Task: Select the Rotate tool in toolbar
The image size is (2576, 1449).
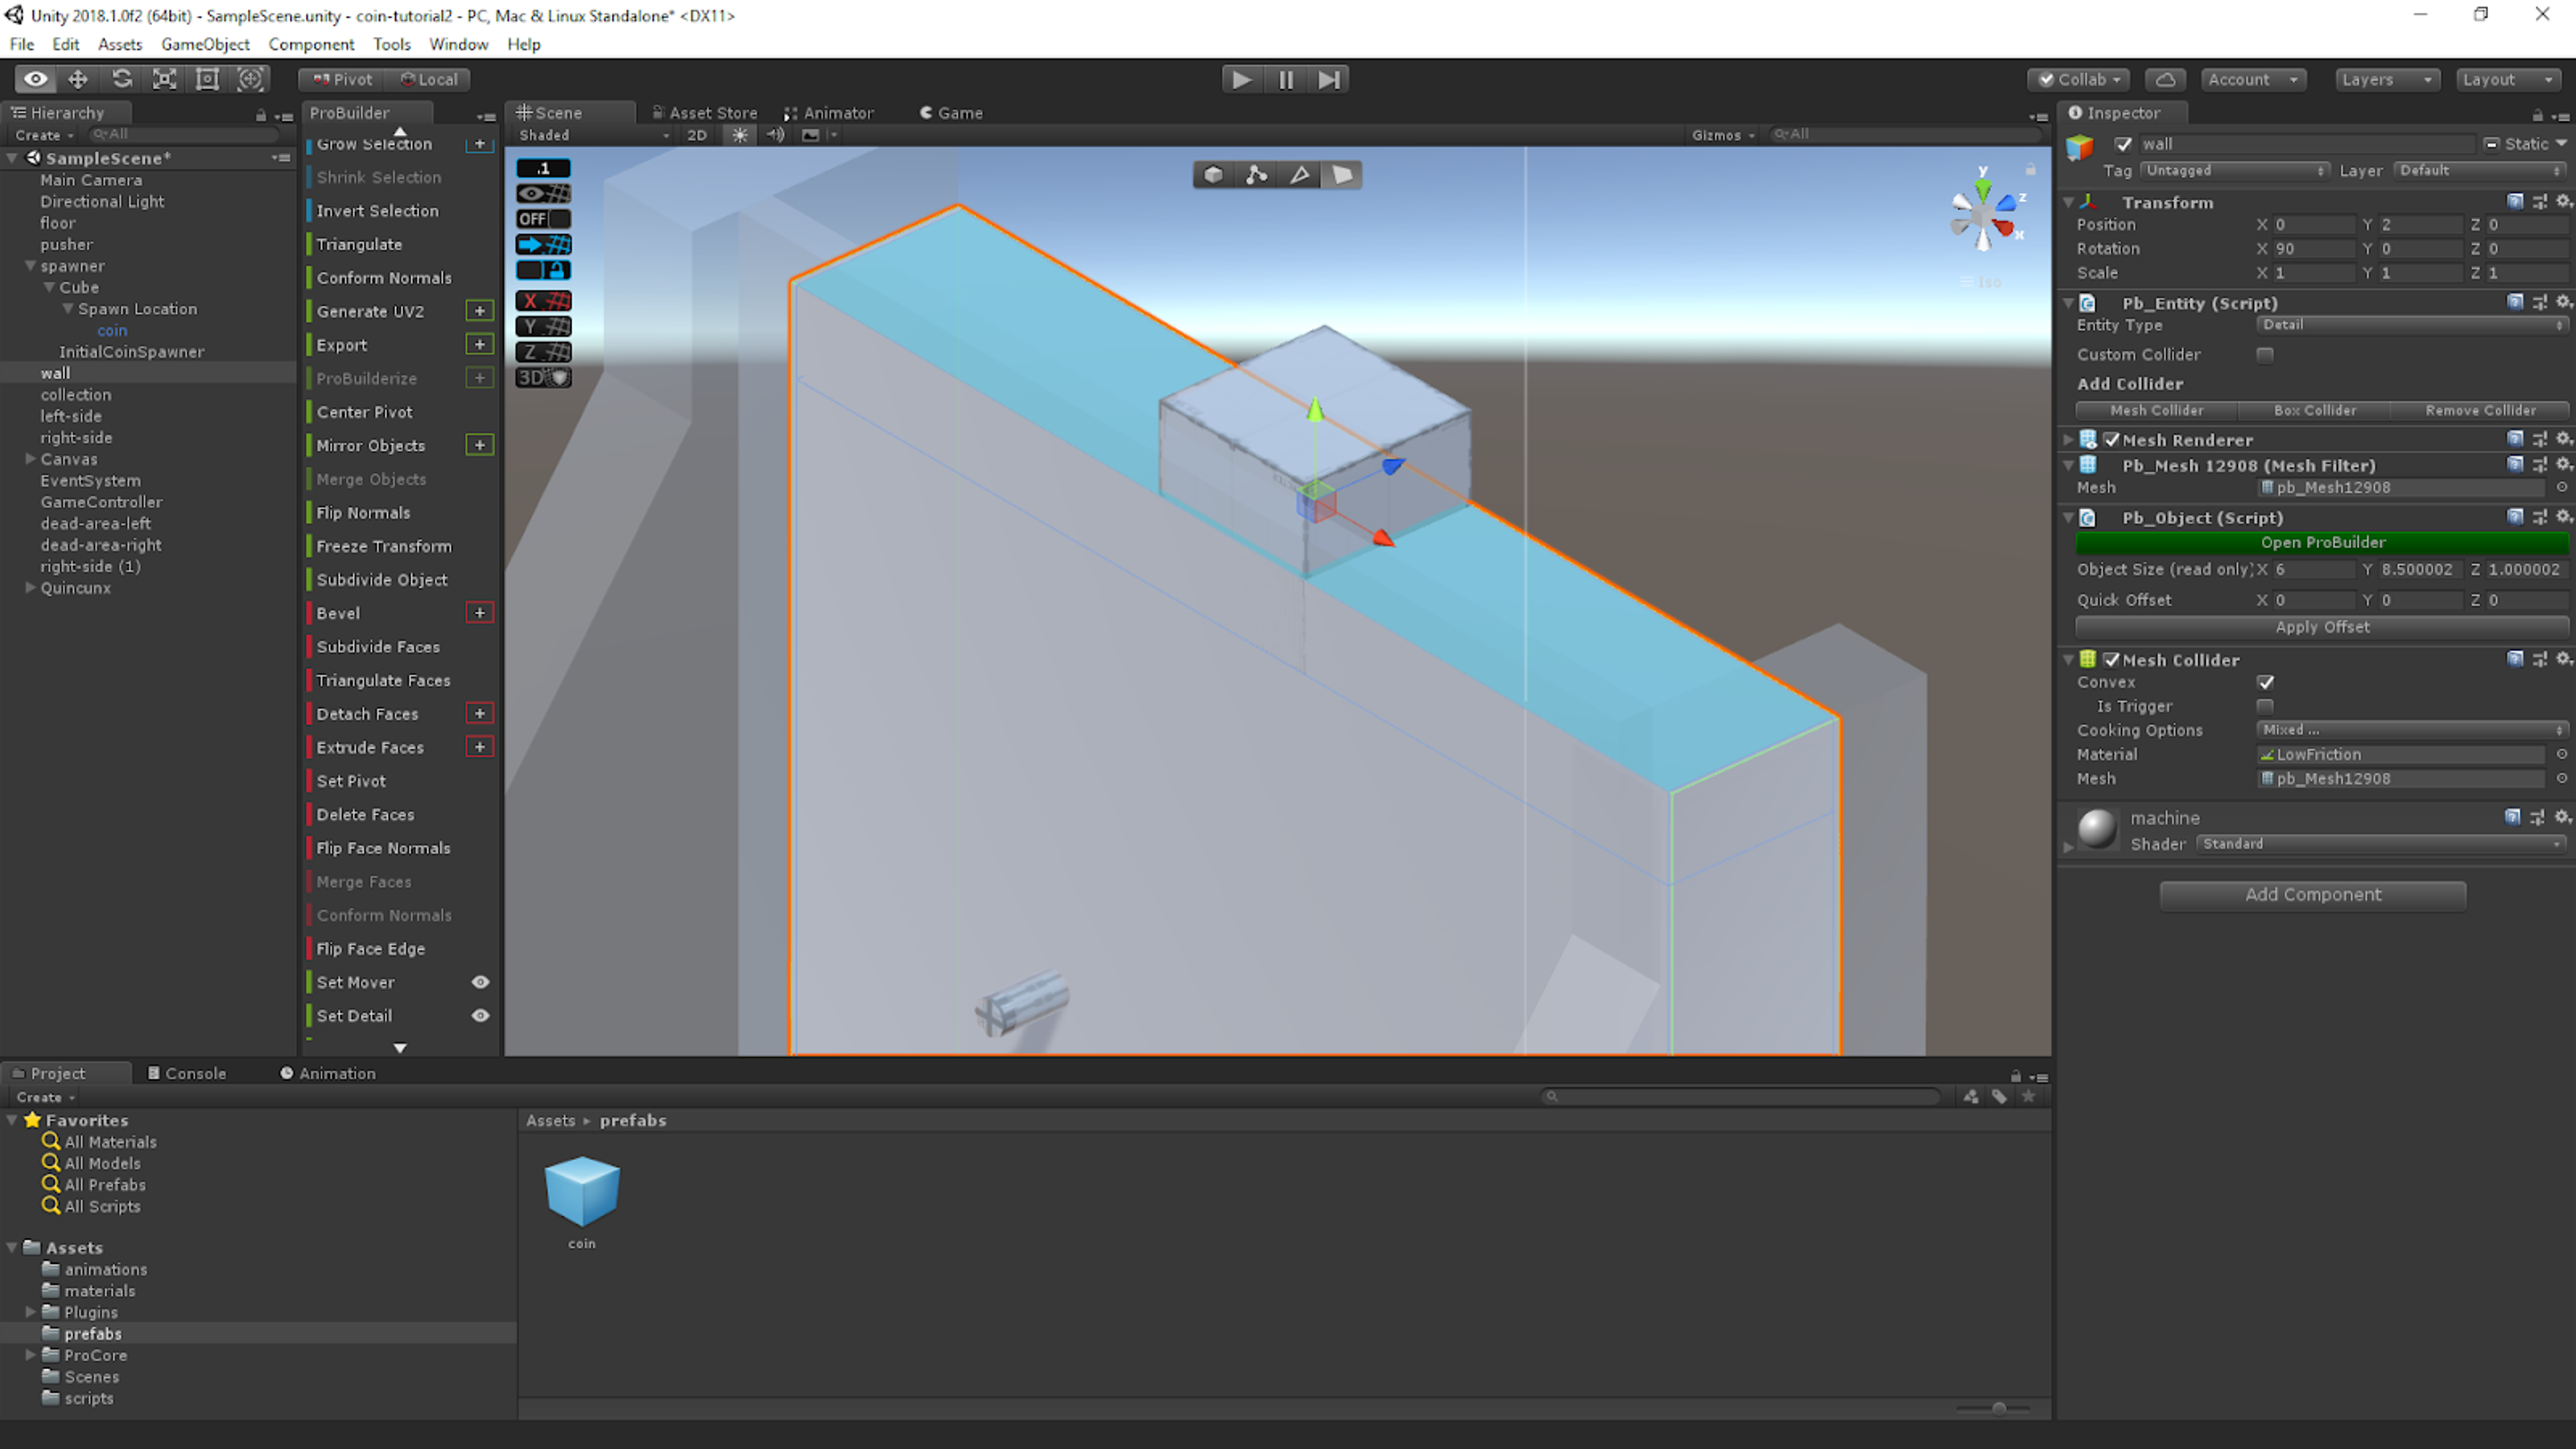Action: pyautogui.click(x=121, y=79)
